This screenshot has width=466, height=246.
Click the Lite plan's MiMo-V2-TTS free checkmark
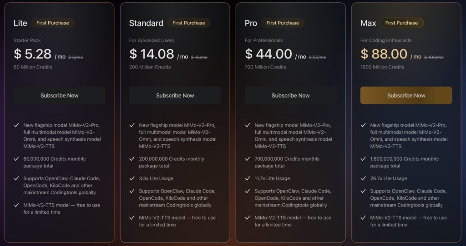tap(16, 205)
